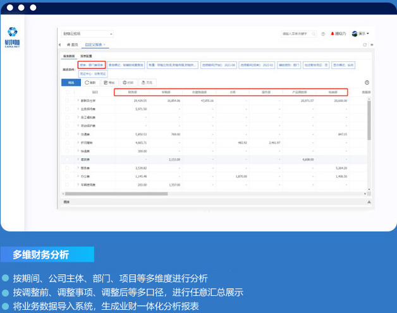Viewport: 397px width, 313px height.
Task: Click the reload icon at the tab bar's right
Action: [x=365, y=44]
